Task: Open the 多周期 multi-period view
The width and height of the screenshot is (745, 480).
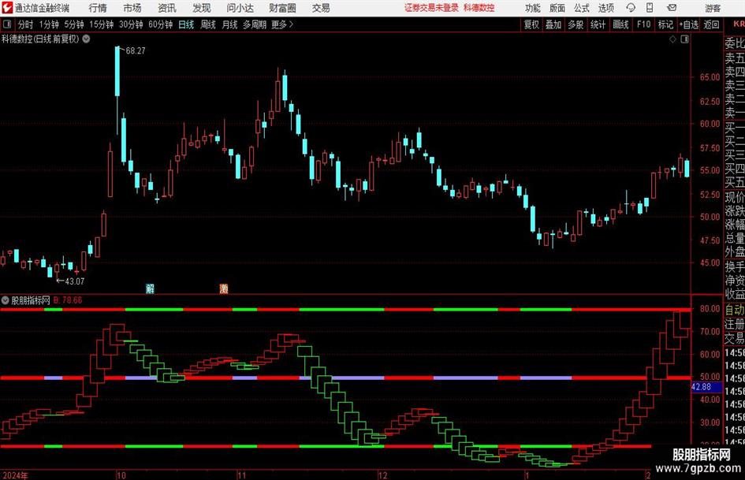Action: tap(255, 24)
